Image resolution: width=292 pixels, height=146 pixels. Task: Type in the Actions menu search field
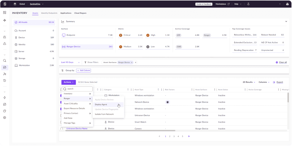(x=79, y=89)
